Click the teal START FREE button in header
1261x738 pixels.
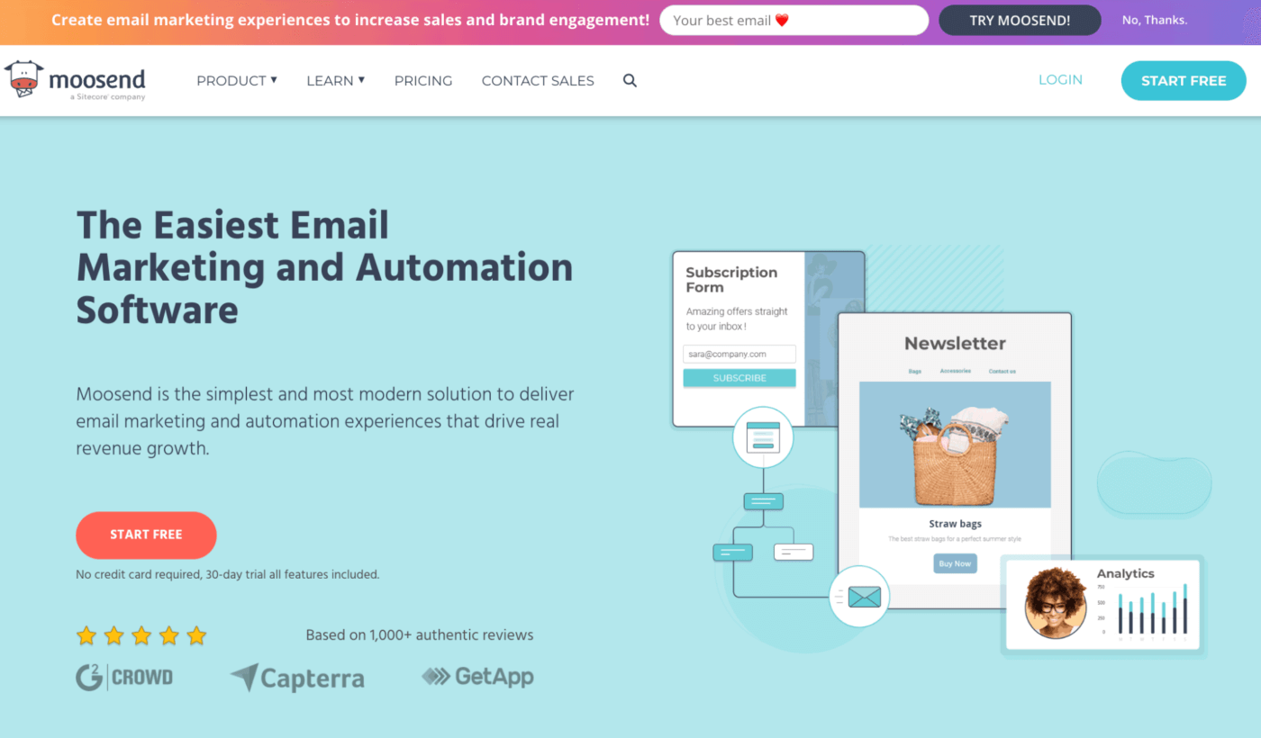tap(1184, 81)
